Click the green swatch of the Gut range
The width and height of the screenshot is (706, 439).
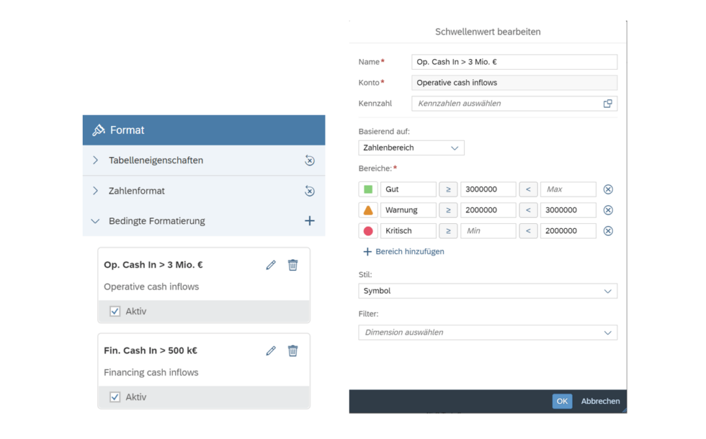367,189
